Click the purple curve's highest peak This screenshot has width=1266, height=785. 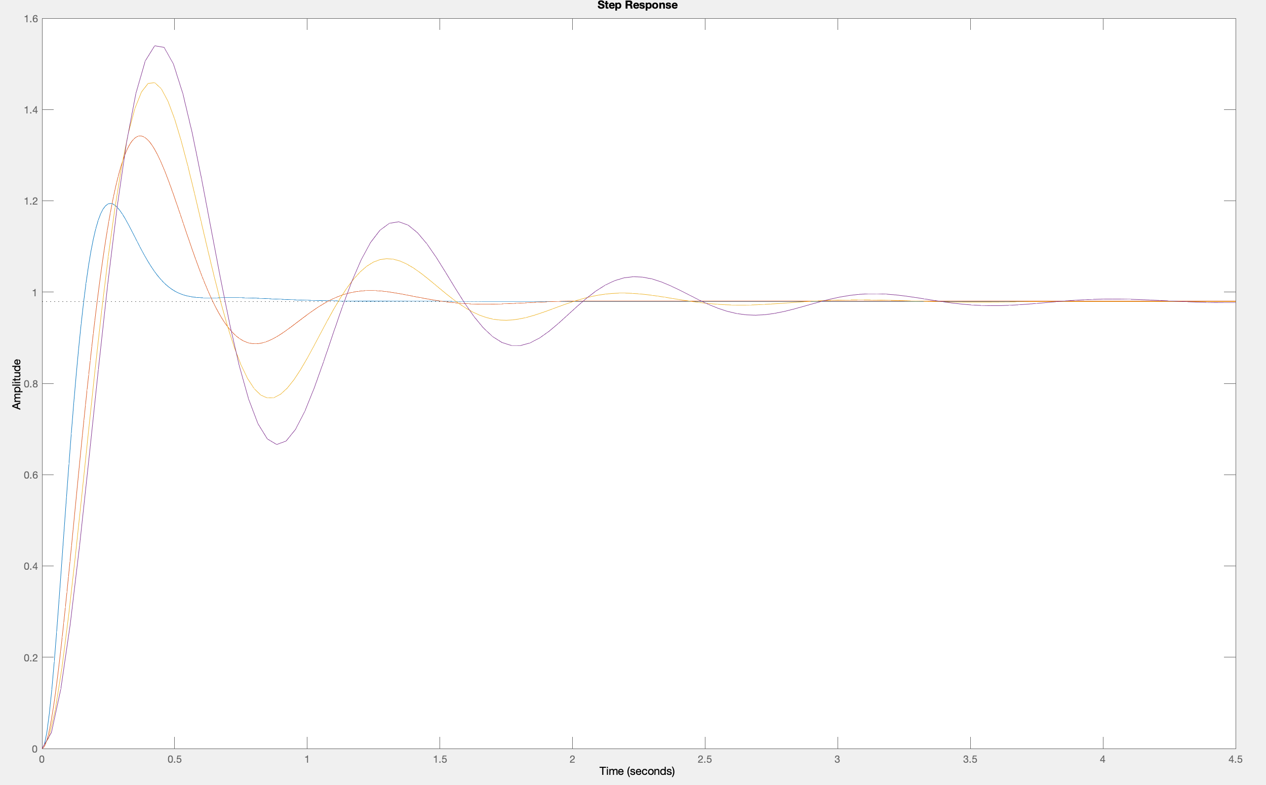click(155, 46)
